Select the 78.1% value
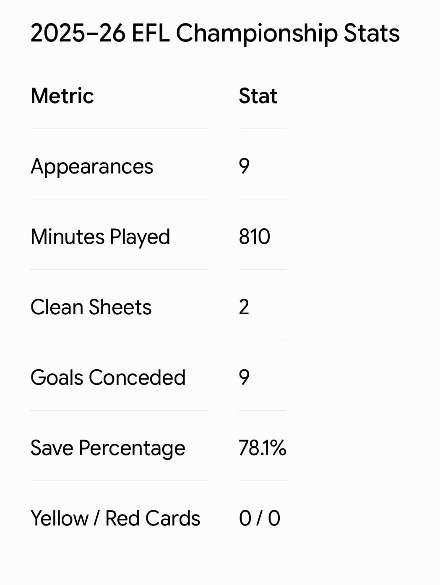This screenshot has height=585, width=440. (263, 448)
